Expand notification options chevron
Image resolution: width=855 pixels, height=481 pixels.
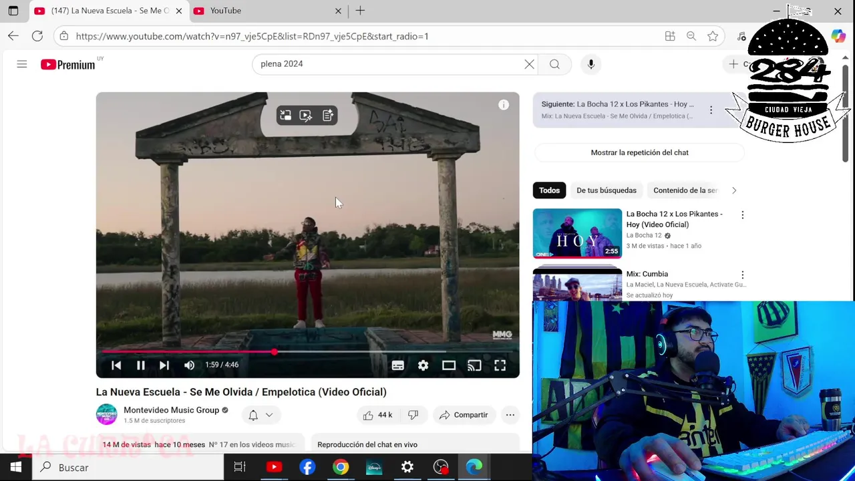click(269, 415)
